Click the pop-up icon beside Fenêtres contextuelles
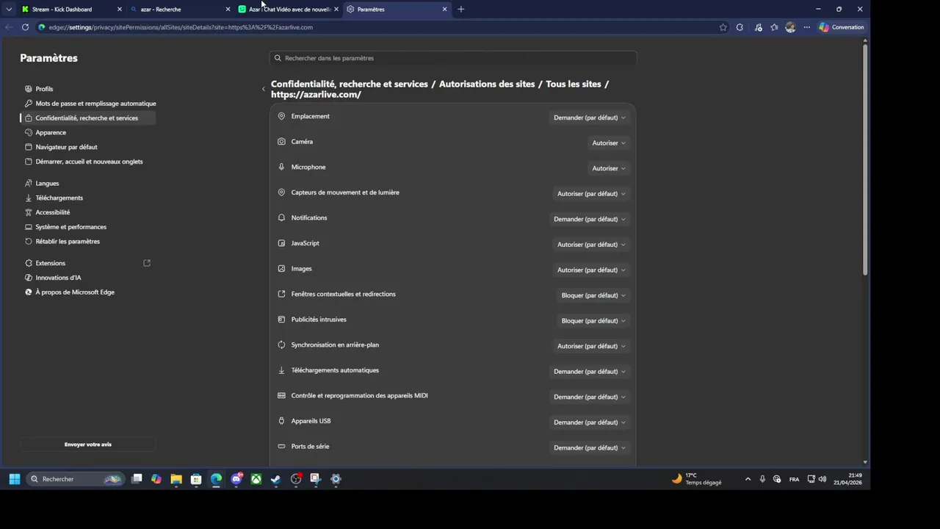The height and width of the screenshot is (529, 940). tap(281, 294)
